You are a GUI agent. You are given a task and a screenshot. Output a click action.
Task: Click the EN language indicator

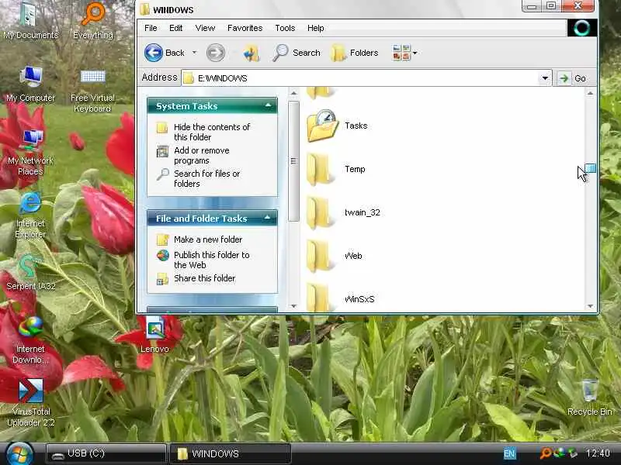pyautogui.click(x=509, y=453)
